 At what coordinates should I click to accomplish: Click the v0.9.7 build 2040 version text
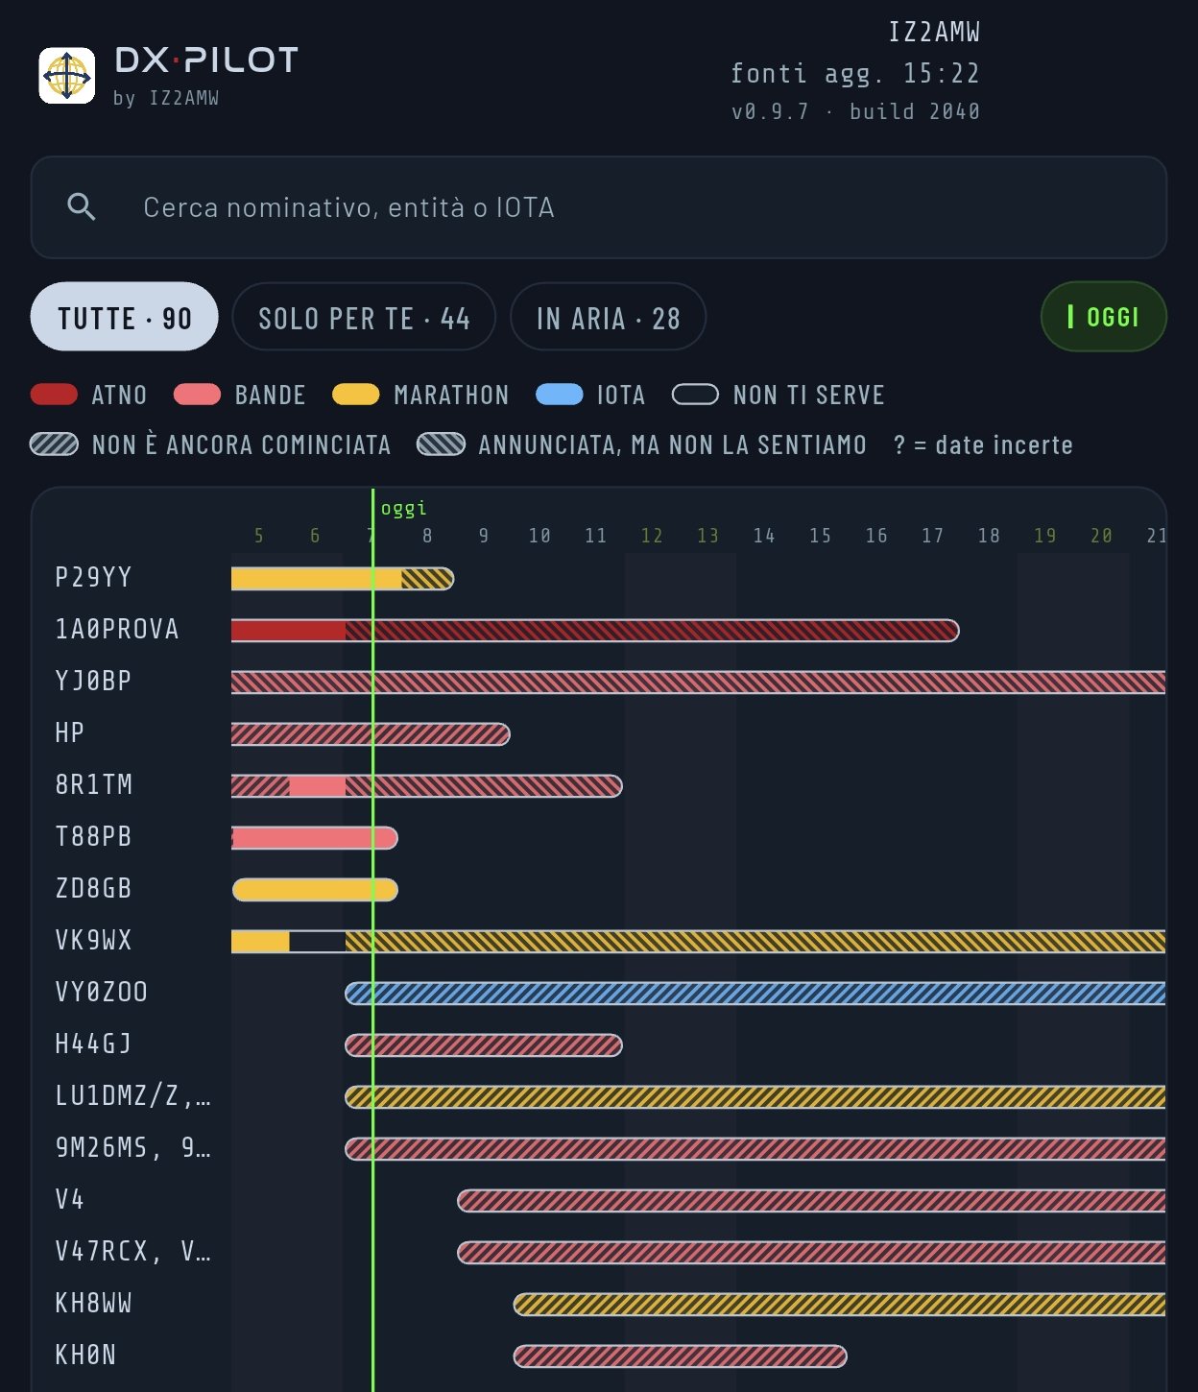pyautogui.click(x=855, y=111)
